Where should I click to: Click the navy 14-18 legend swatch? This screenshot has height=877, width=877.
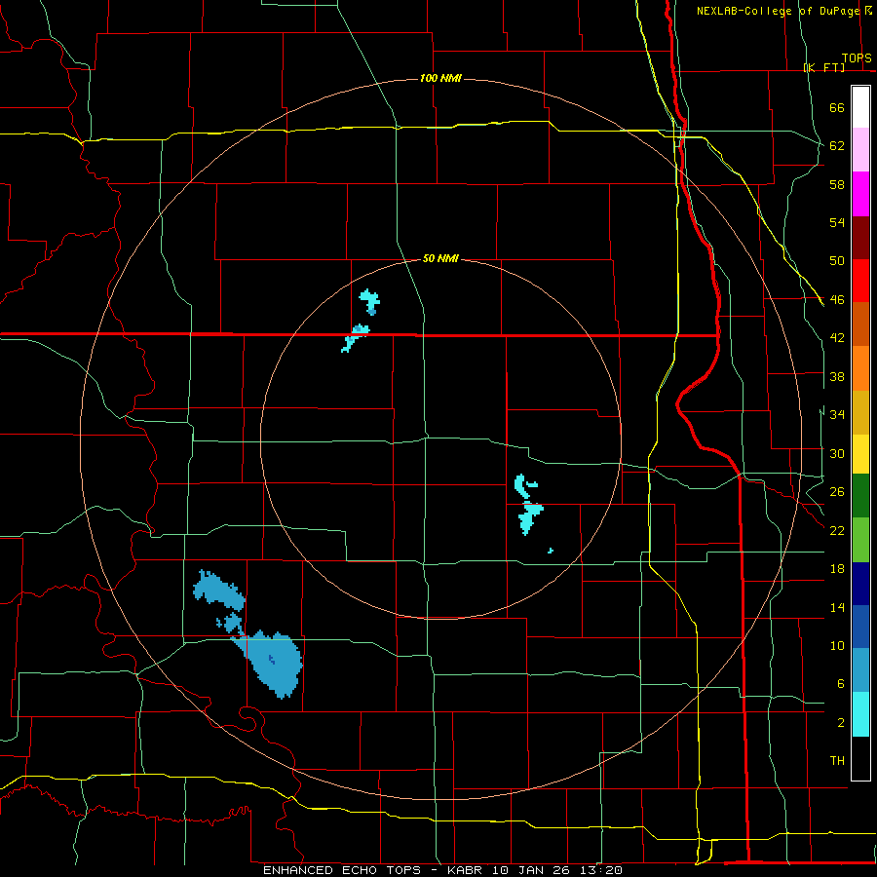click(x=860, y=584)
